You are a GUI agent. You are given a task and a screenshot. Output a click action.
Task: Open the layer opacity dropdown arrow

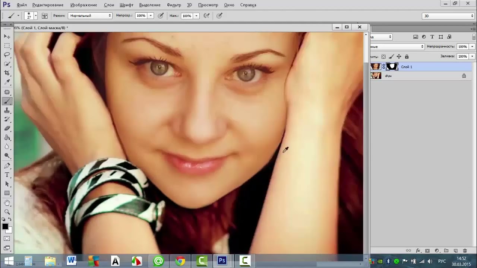point(472,47)
